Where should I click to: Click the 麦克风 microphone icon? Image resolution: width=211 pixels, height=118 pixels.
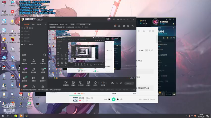[x=95, y=83]
